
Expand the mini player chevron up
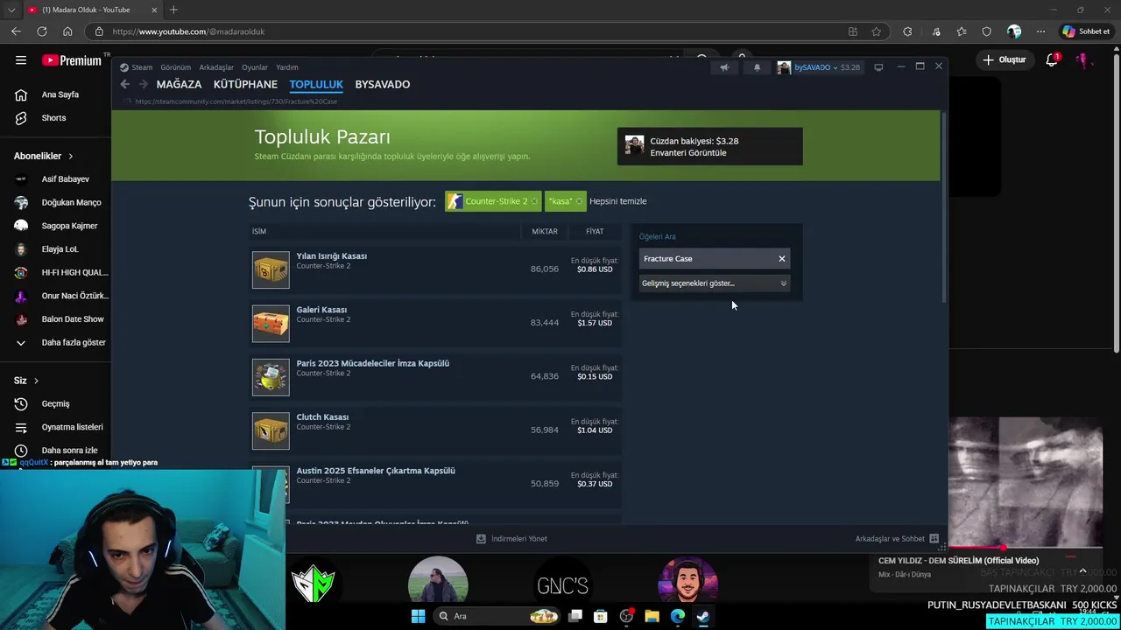click(1082, 571)
